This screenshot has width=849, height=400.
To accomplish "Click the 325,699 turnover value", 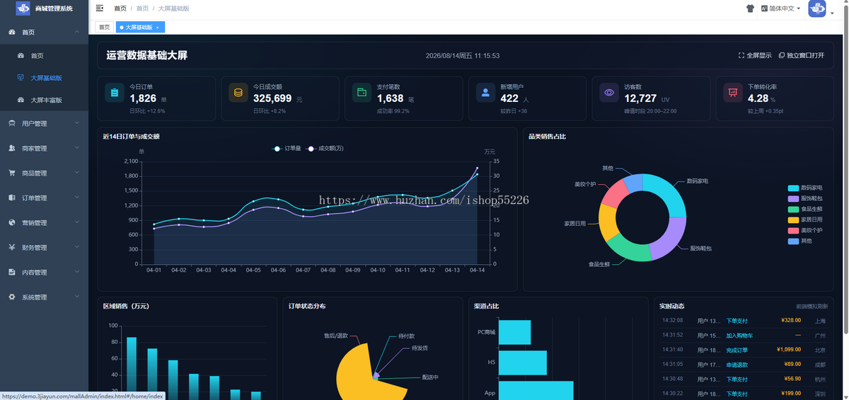I will tap(272, 98).
